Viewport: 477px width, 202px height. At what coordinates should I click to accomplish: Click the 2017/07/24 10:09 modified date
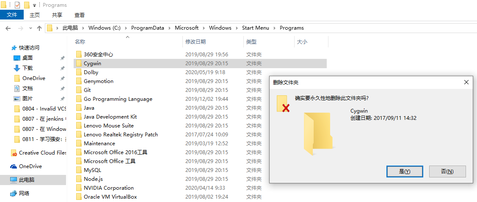click(207, 135)
